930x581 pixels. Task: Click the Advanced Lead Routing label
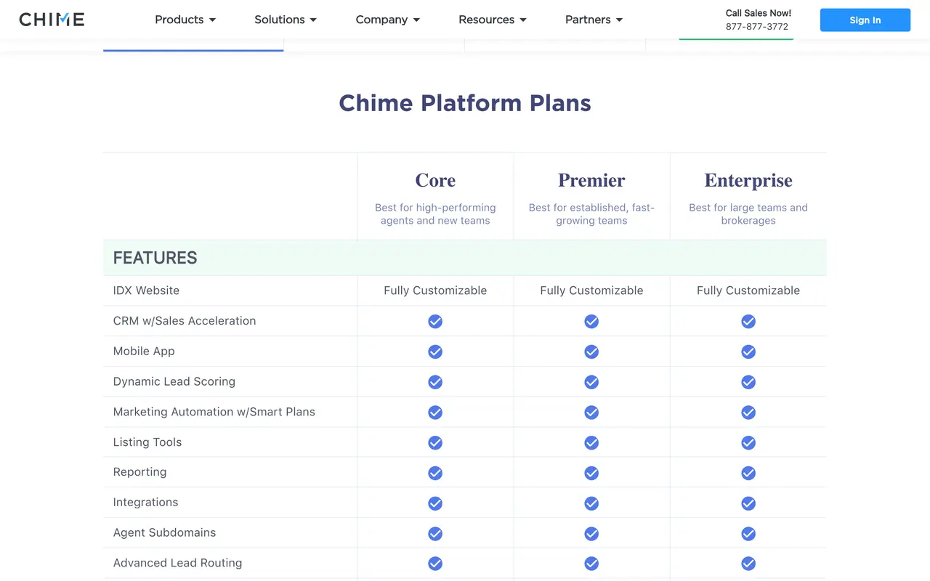(x=177, y=563)
